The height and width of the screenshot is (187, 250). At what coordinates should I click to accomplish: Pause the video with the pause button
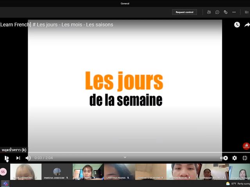point(6,158)
